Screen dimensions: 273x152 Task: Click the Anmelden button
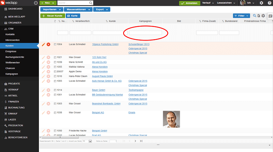190,3
